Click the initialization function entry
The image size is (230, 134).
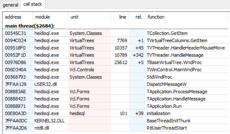click(159, 113)
